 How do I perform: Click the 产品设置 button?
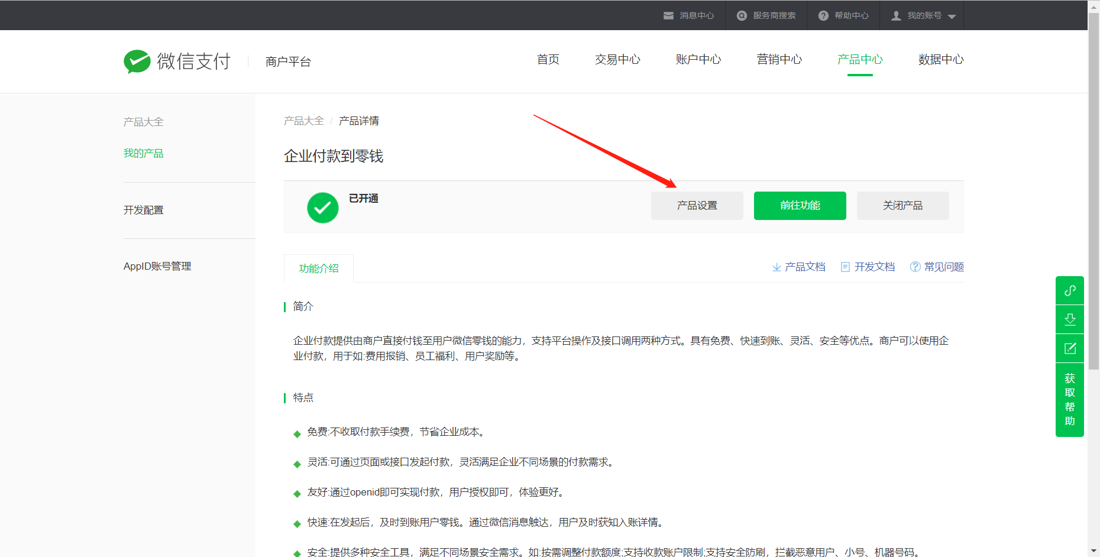point(697,206)
